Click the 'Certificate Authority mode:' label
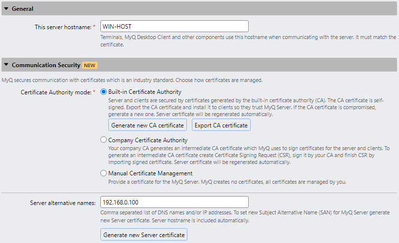 tap(56, 92)
